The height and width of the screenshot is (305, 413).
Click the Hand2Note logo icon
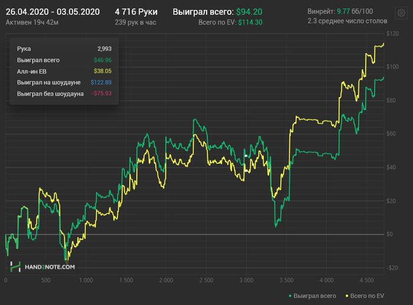tap(15, 267)
